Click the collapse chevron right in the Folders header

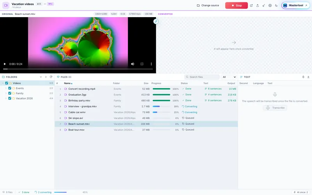coord(46,77)
